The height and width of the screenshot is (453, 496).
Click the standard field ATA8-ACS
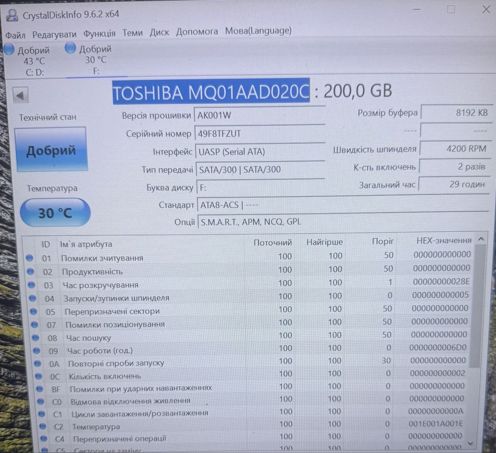[344, 205]
